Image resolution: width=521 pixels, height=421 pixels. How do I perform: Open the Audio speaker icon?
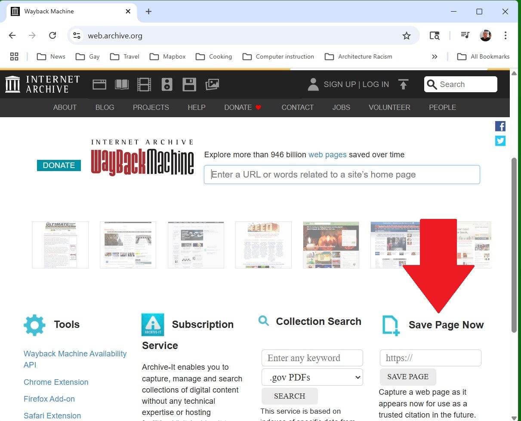pos(167,84)
